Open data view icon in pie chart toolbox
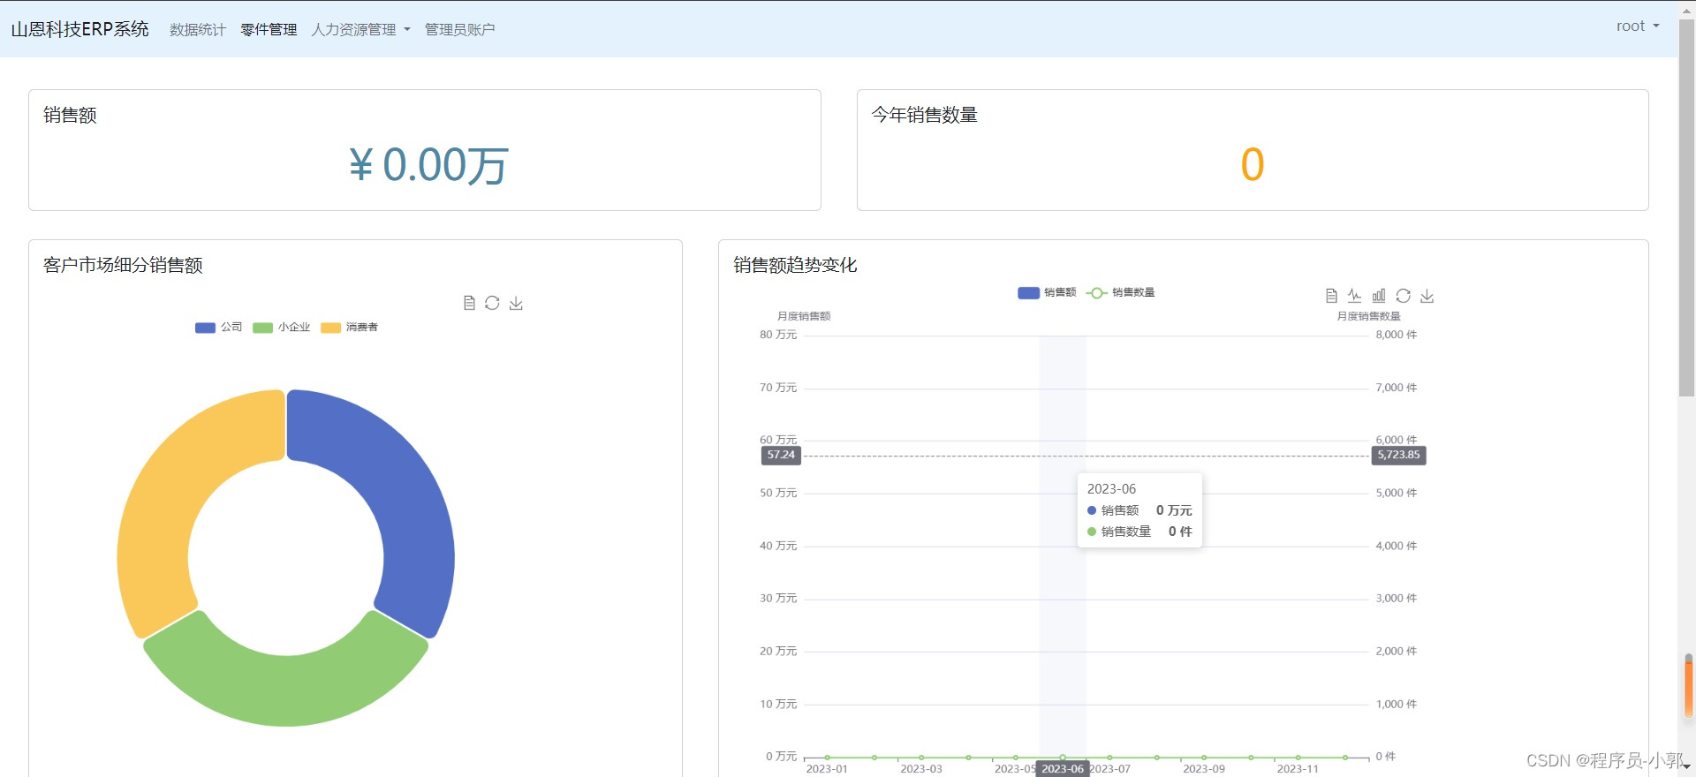 click(x=469, y=303)
